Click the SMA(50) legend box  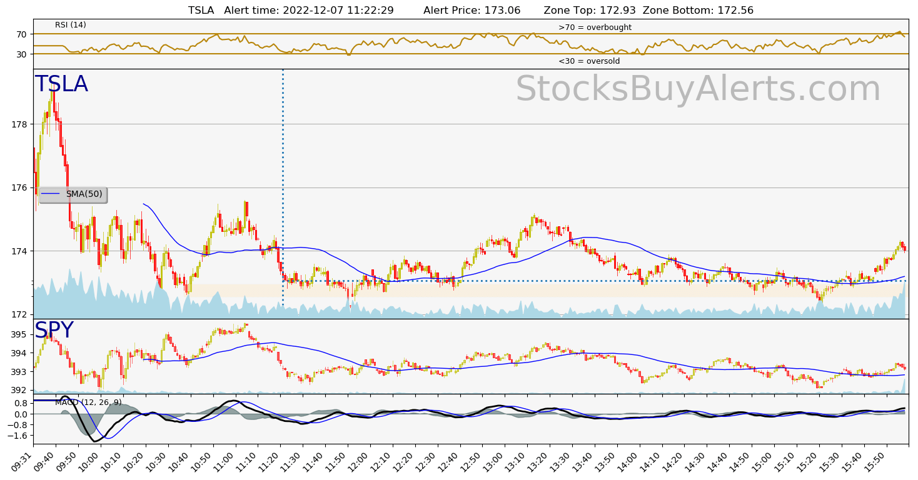tap(73, 194)
